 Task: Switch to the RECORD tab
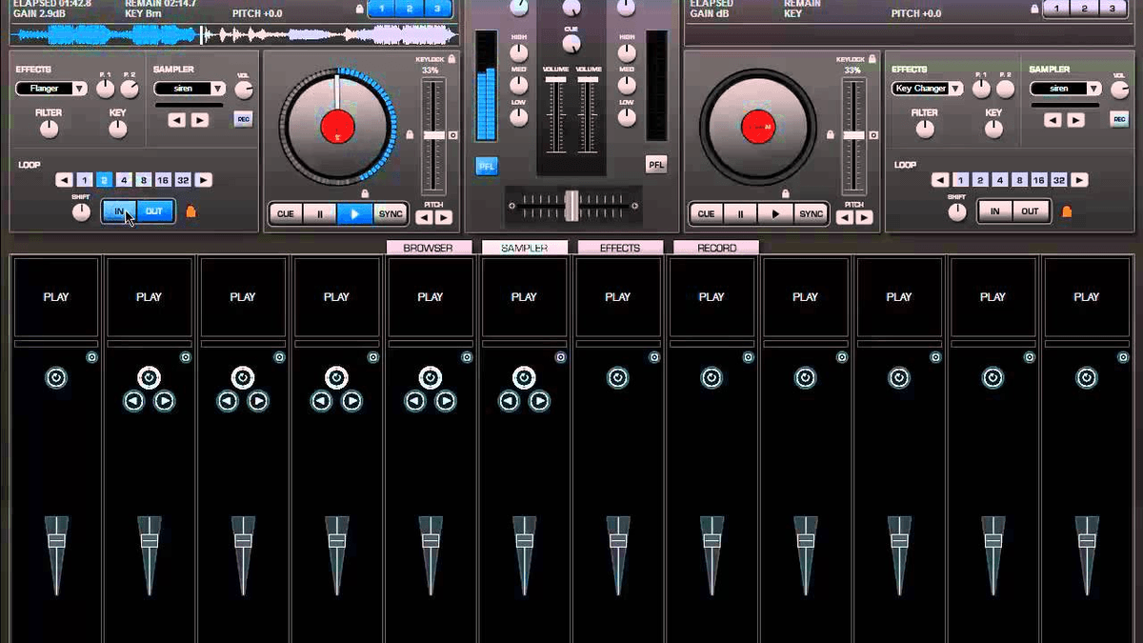pos(716,248)
